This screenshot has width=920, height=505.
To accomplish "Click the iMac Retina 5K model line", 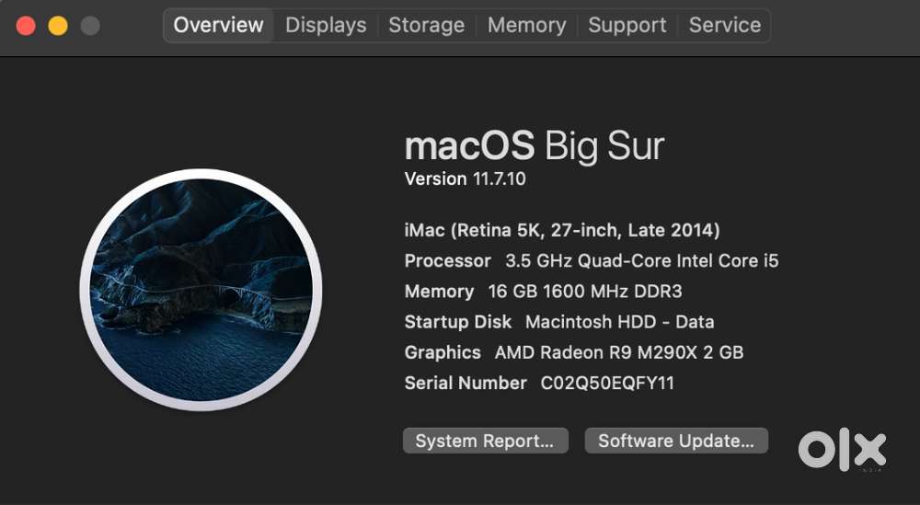I will [561, 230].
